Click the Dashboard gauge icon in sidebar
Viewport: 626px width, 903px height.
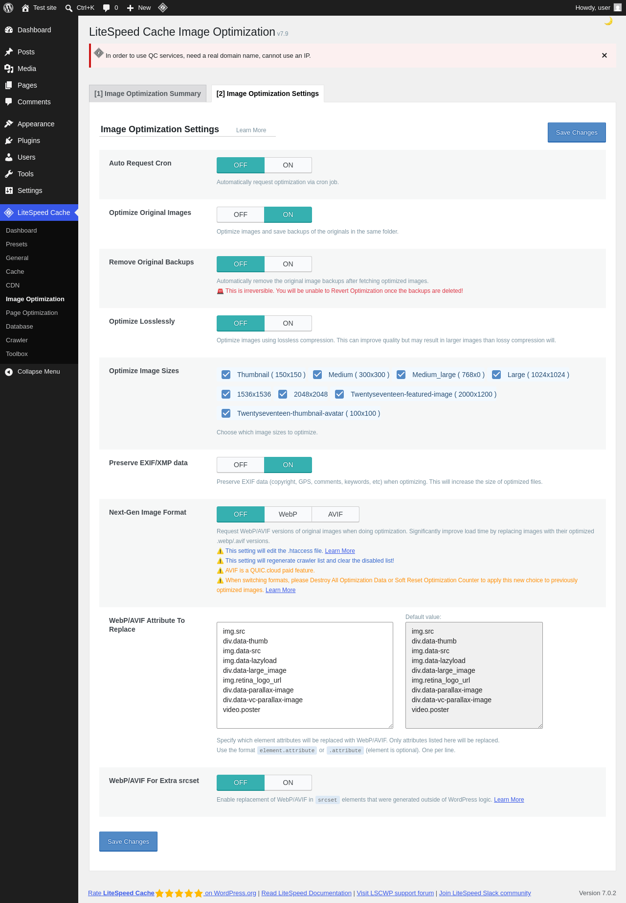point(9,30)
